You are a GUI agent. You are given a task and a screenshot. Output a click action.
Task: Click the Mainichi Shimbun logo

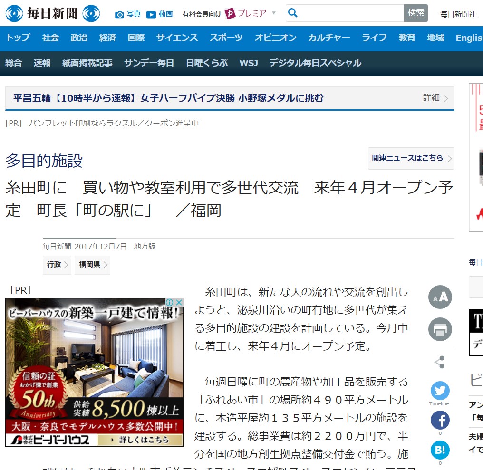coord(52,13)
